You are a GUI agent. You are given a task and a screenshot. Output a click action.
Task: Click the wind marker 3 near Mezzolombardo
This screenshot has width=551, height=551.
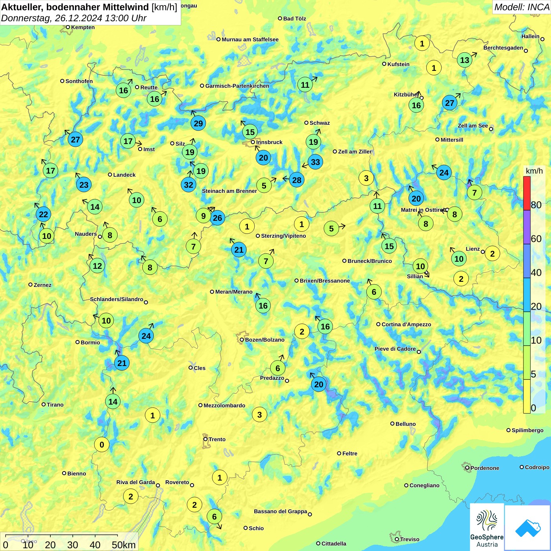(x=259, y=414)
